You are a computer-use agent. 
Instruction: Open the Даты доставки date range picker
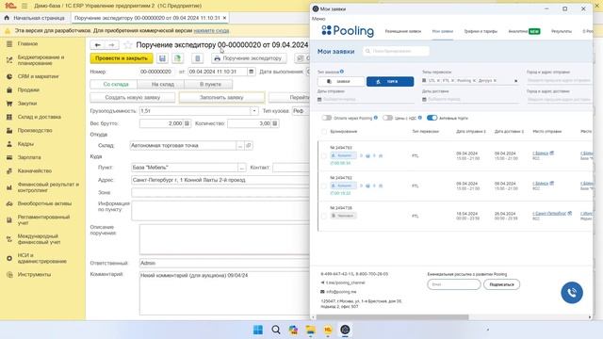(471, 99)
